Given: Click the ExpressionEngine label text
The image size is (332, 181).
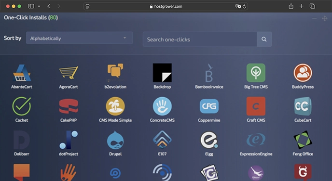Looking at the screenshot, I should point(256,154).
